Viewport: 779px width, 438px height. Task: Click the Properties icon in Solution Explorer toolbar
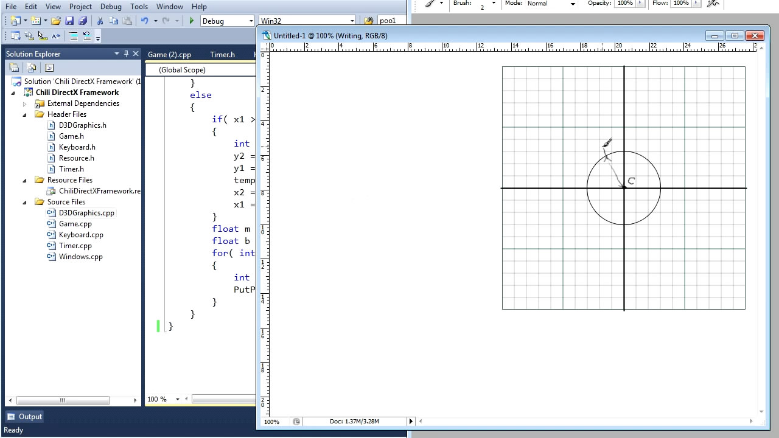point(14,68)
